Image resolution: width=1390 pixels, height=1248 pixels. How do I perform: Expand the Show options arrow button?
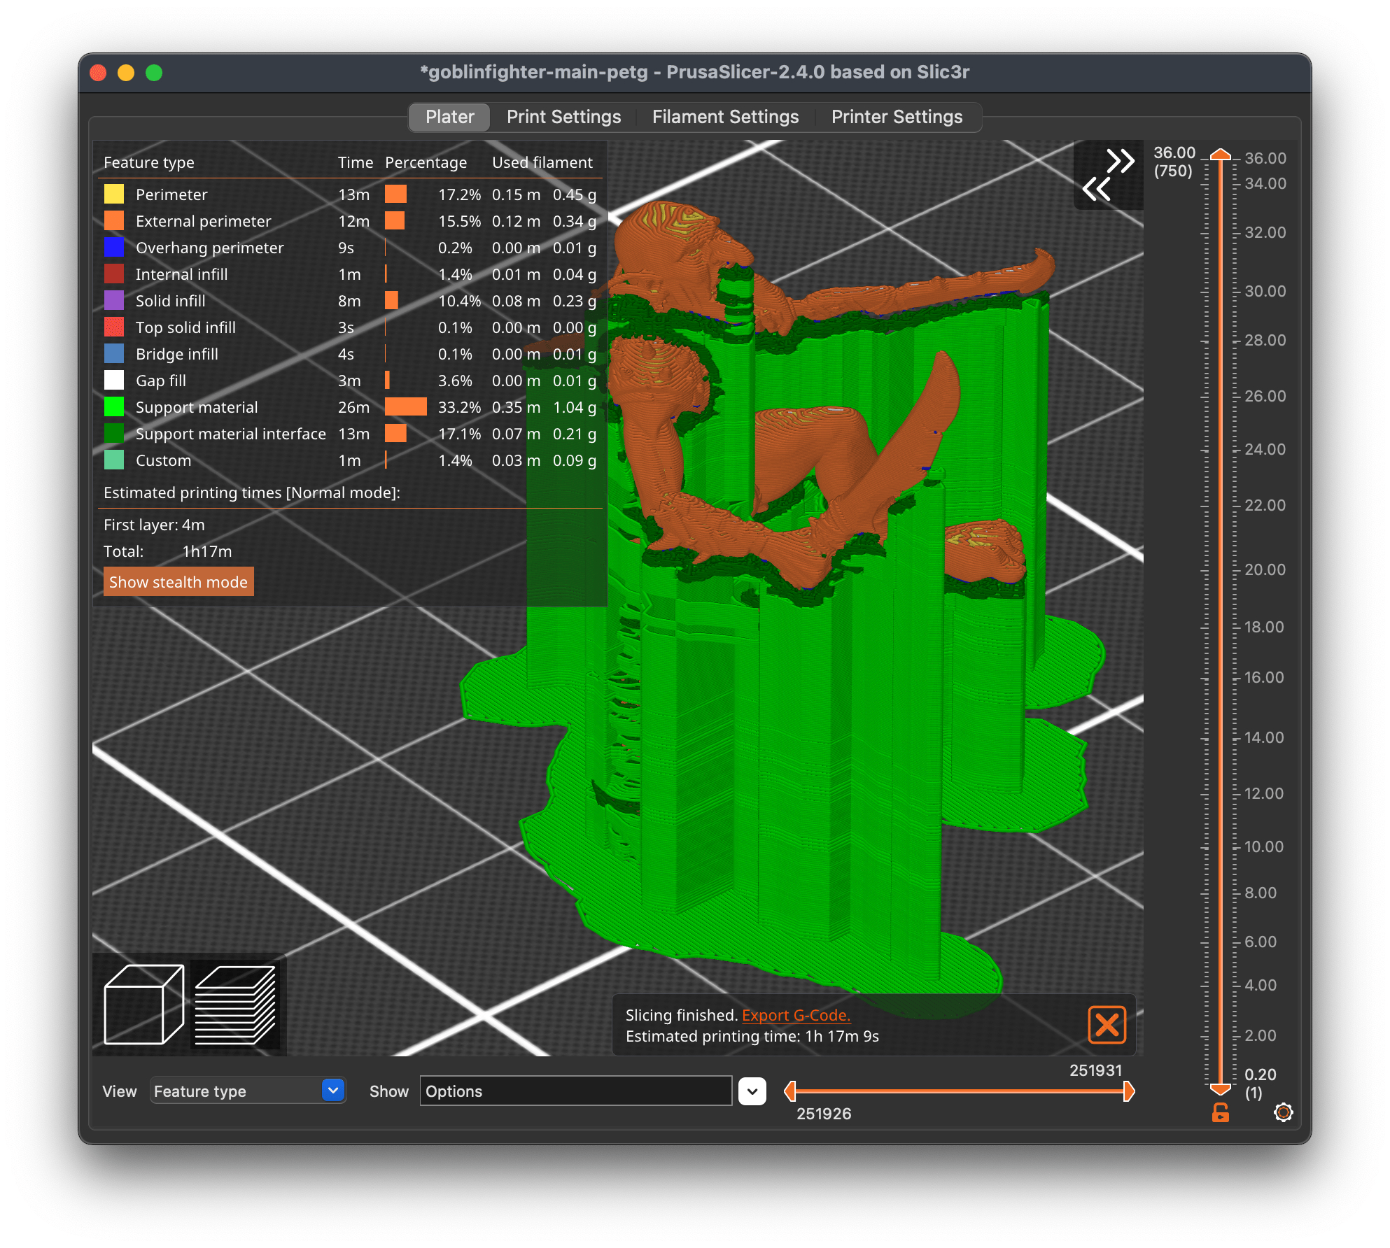pyautogui.click(x=752, y=1091)
